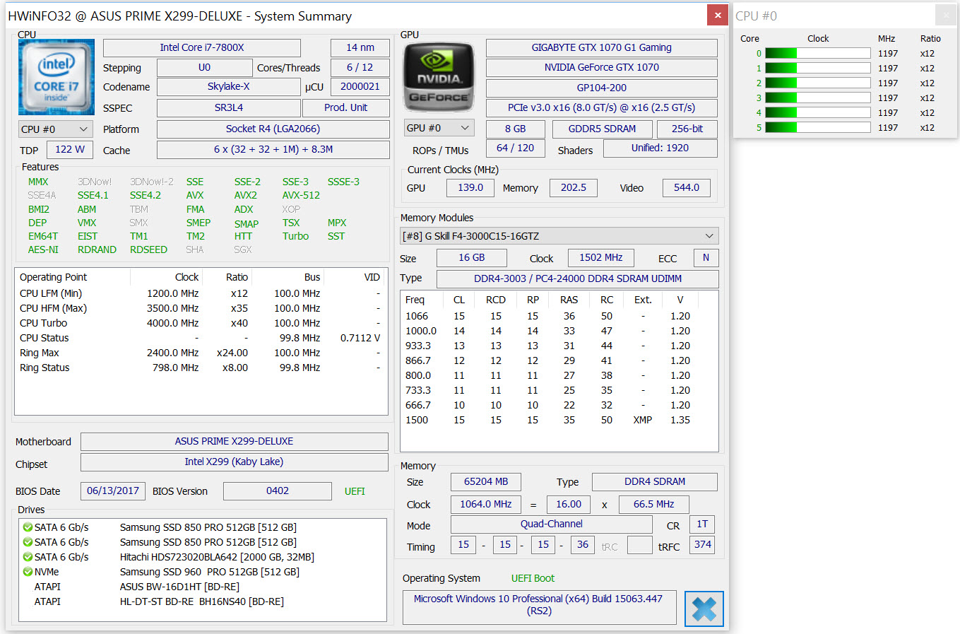
Task: Select the CPU Turbo operating point row
Action: tap(201, 323)
